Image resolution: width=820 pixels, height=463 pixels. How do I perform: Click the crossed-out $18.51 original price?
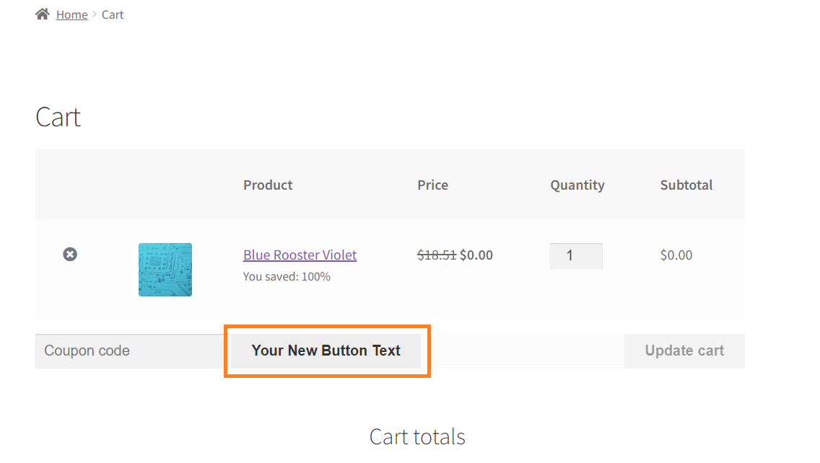coord(437,255)
